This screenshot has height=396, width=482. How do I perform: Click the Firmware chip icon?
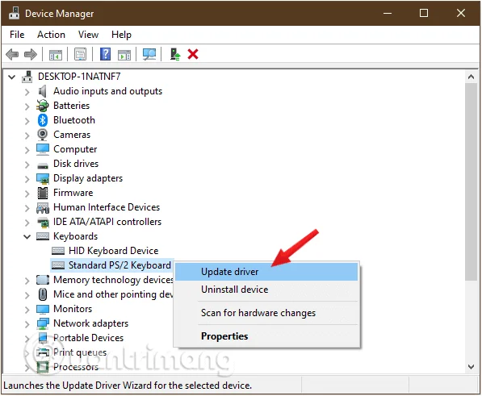coord(43,193)
